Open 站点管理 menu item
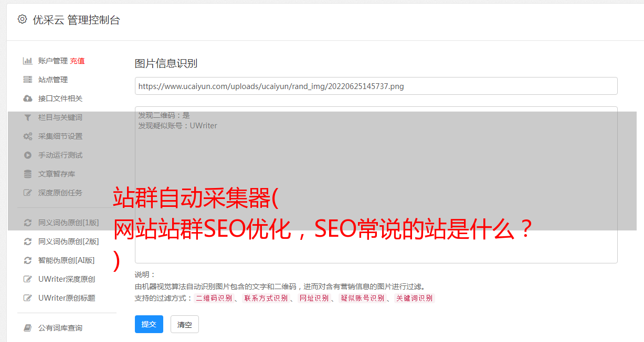 tap(53, 80)
